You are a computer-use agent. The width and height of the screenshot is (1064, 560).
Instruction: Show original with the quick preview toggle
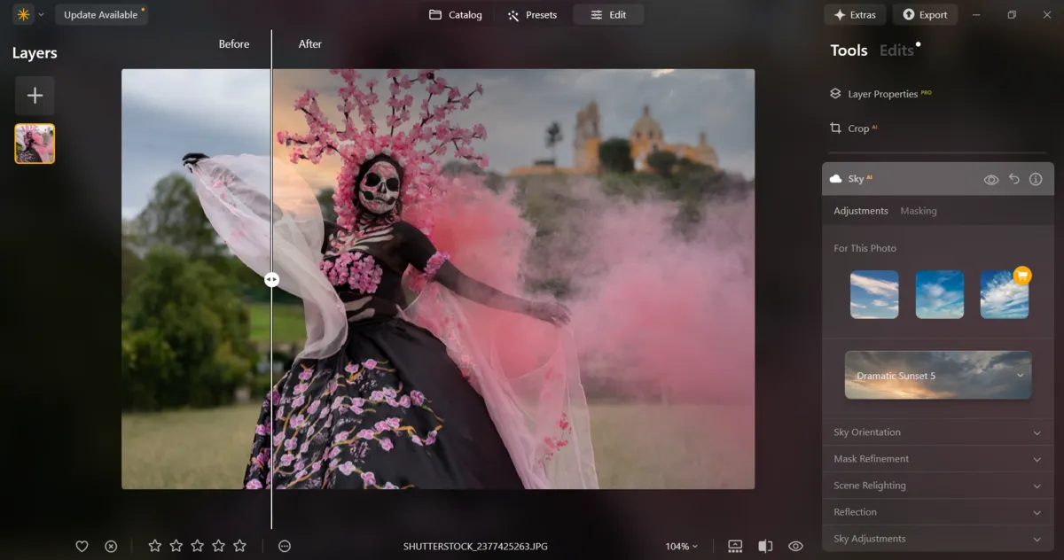tap(795, 547)
